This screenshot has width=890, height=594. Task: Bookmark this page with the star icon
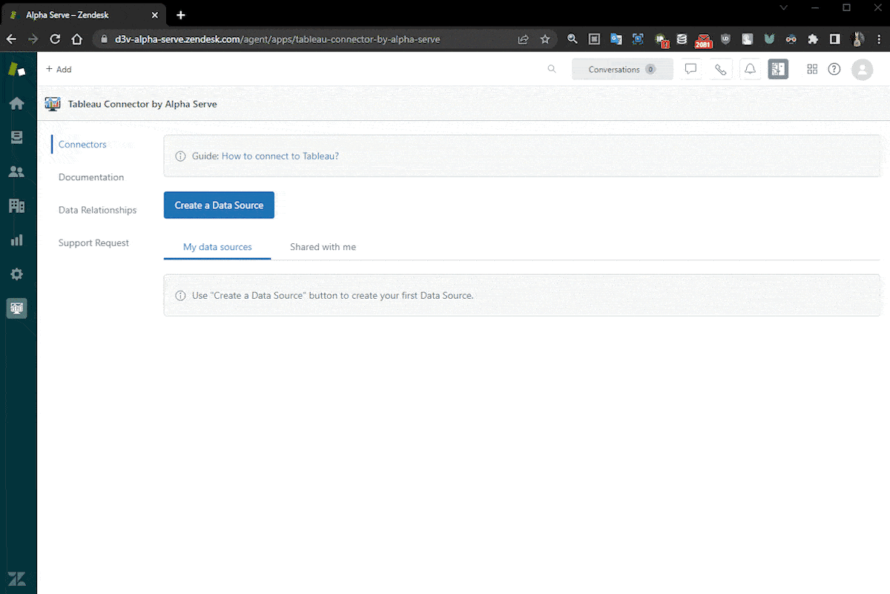click(545, 39)
